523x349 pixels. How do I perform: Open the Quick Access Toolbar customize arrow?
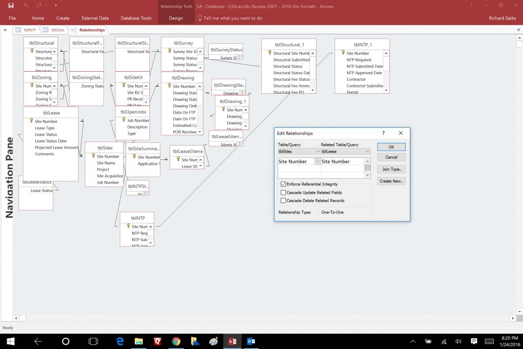[x=56, y=6]
